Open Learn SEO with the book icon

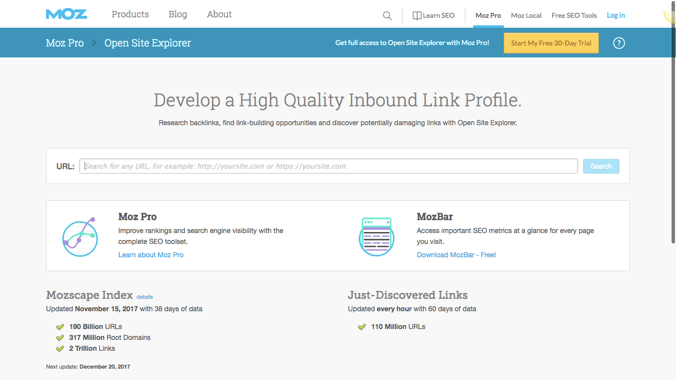point(434,15)
